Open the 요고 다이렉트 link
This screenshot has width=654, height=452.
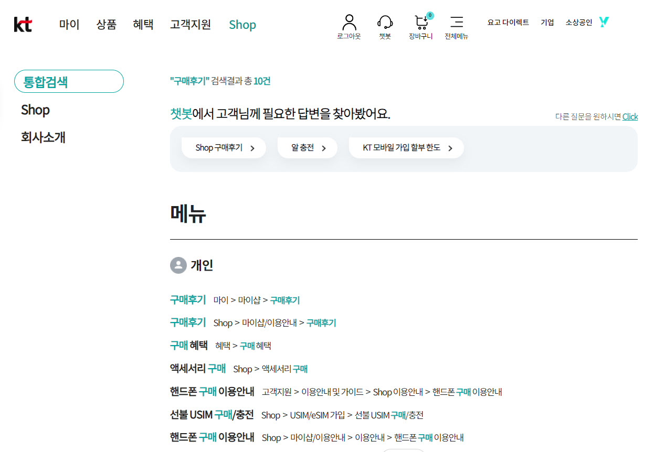tap(508, 22)
